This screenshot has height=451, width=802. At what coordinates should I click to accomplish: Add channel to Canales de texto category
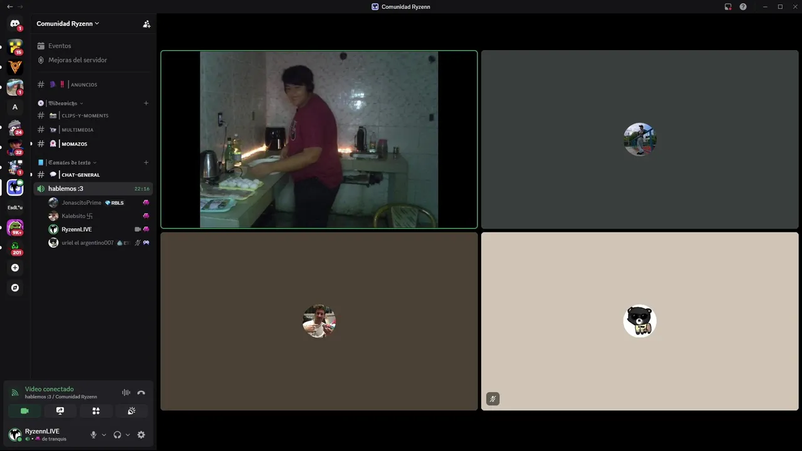pos(146,162)
